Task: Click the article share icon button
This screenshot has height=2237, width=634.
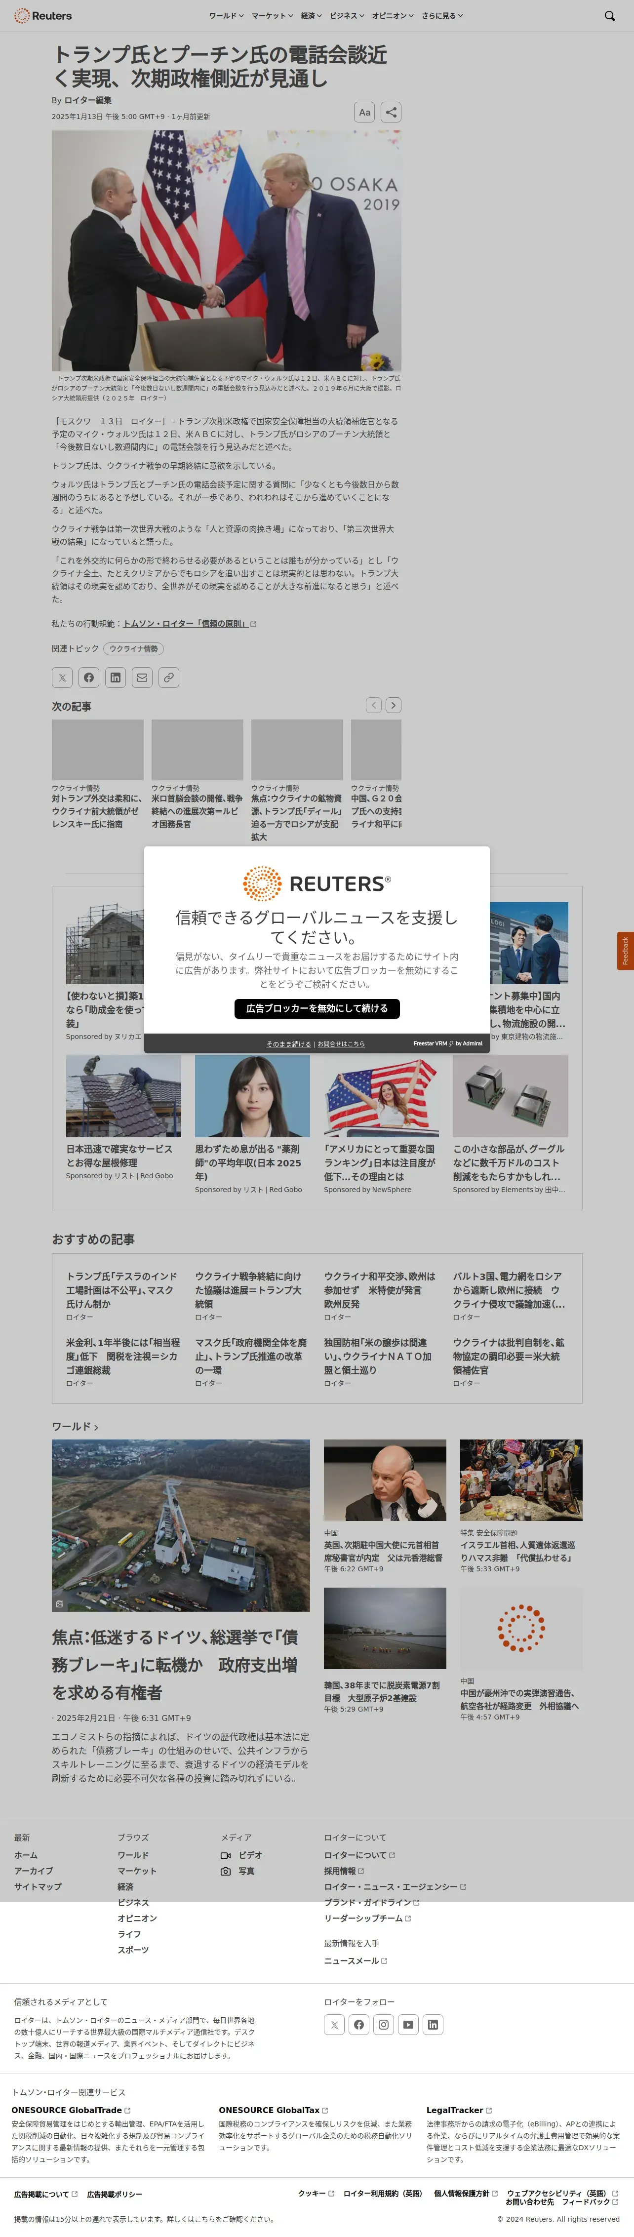Action: click(391, 112)
